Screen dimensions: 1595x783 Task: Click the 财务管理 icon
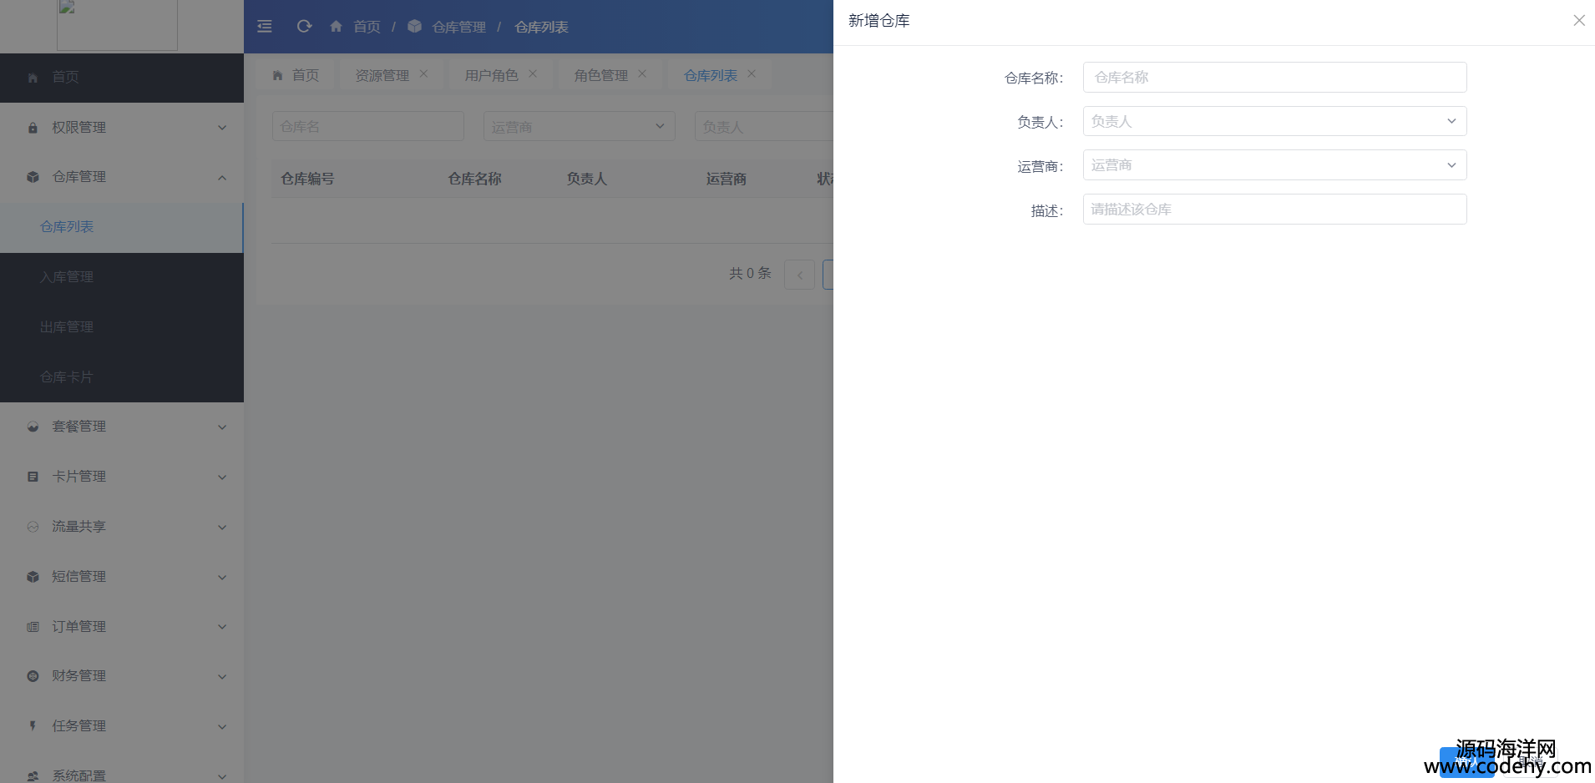click(33, 676)
